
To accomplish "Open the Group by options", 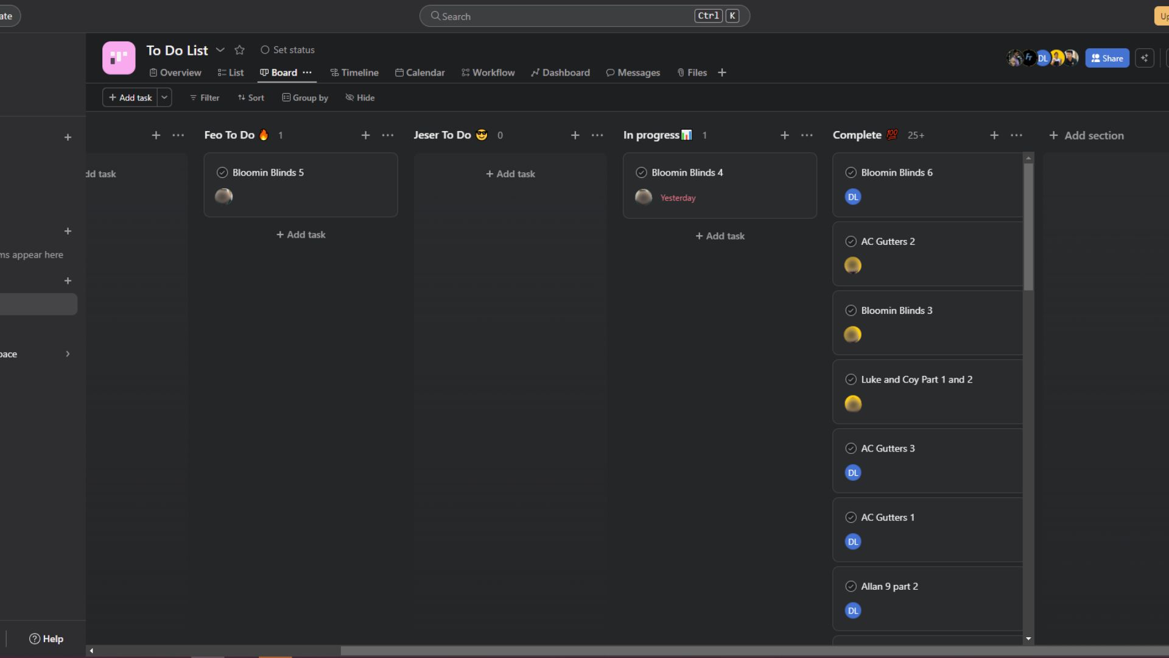I will pyautogui.click(x=305, y=97).
